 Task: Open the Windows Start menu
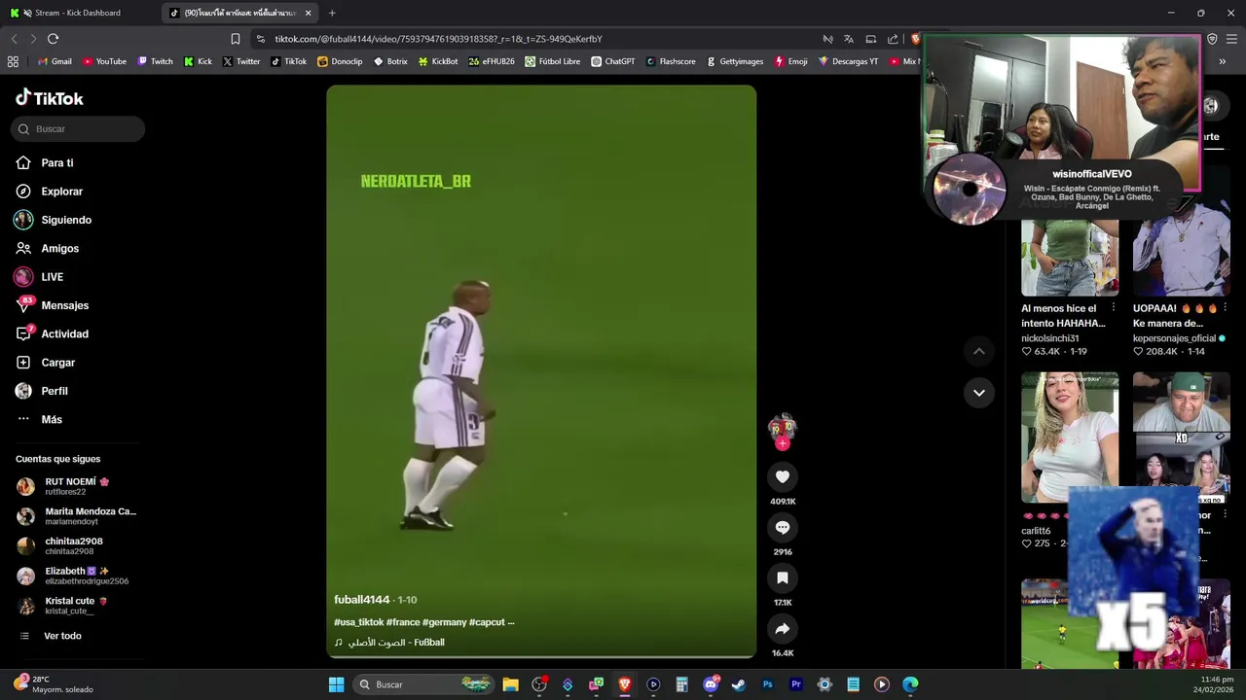pyautogui.click(x=336, y=684)
